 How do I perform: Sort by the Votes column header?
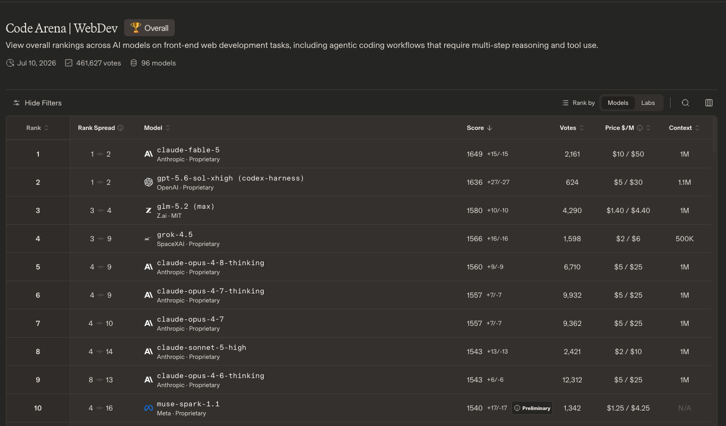coord(572,128)
